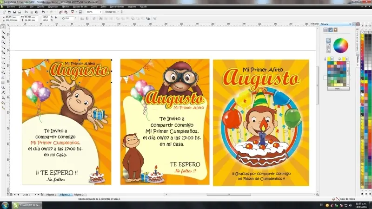The image size is (372, 209).
Task: Click the New document icon
Action: pyautogui.click(x=4, y=12)
